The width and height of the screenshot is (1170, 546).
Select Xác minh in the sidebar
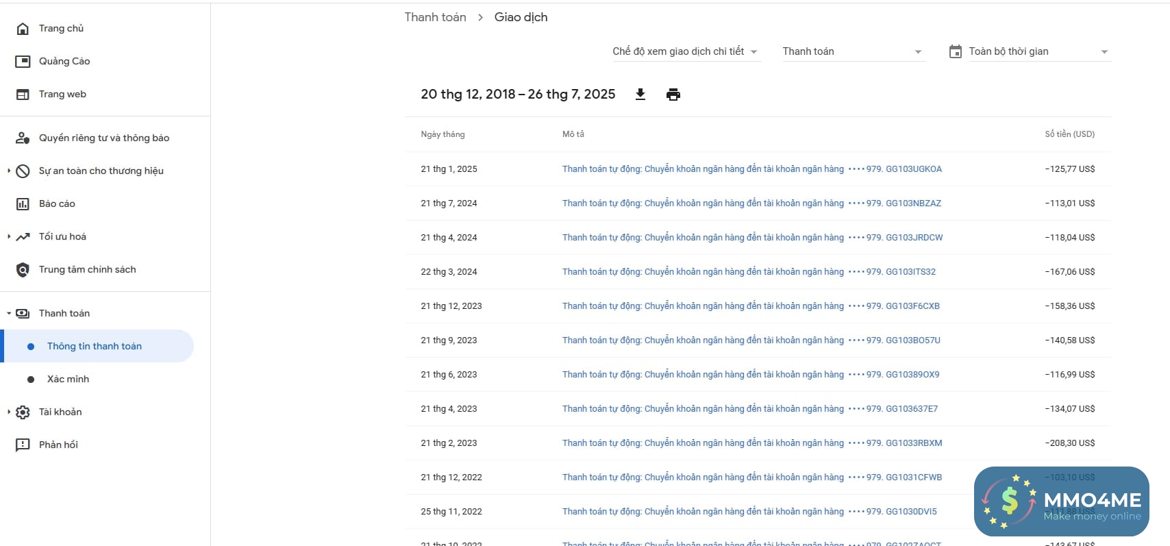point(68,380)
